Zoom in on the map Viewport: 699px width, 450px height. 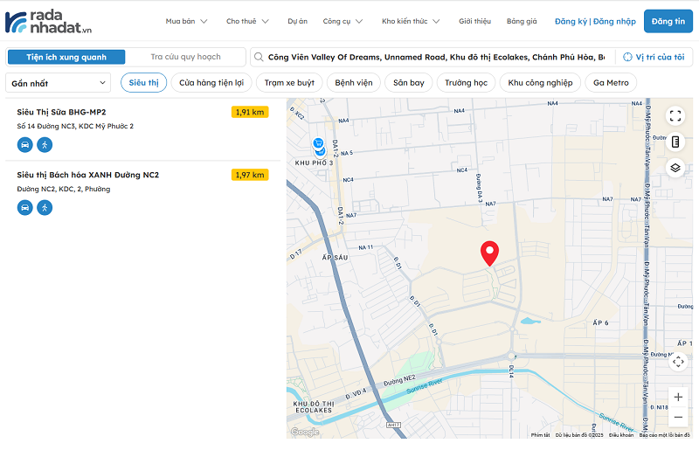tap(679, 397)
